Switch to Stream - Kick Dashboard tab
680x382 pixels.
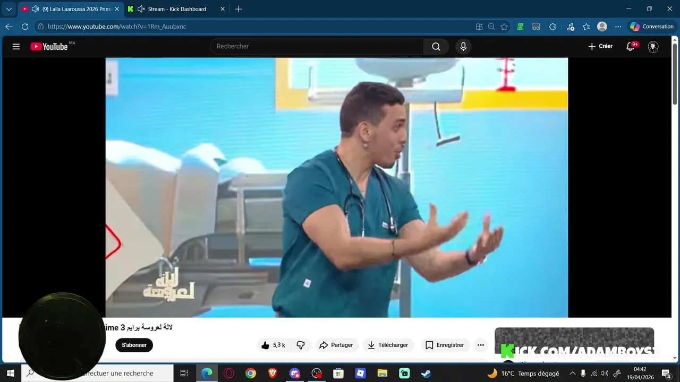click(x=177, y=9)
